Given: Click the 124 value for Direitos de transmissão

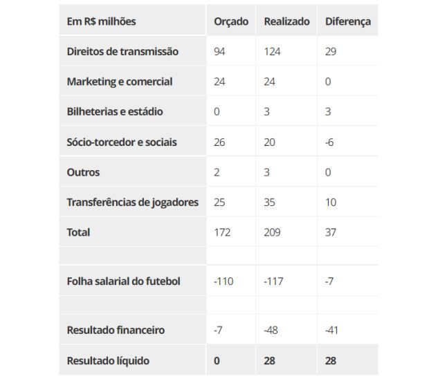Looking at the screenshot, I should pos(273,52).
